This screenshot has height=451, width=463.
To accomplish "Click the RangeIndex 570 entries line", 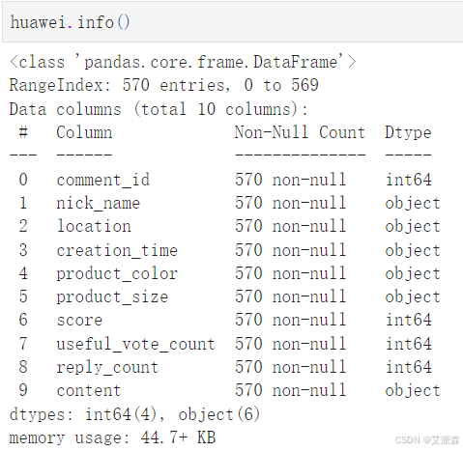I will (163, 85).
